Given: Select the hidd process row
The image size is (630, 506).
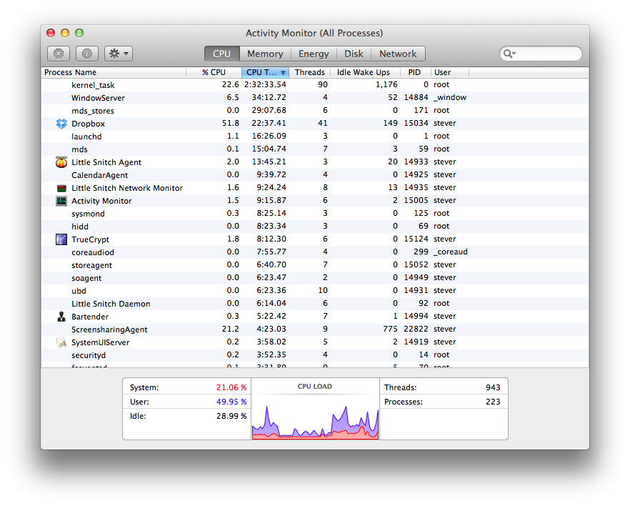Looking at the screenshot, I should [315, 227].
